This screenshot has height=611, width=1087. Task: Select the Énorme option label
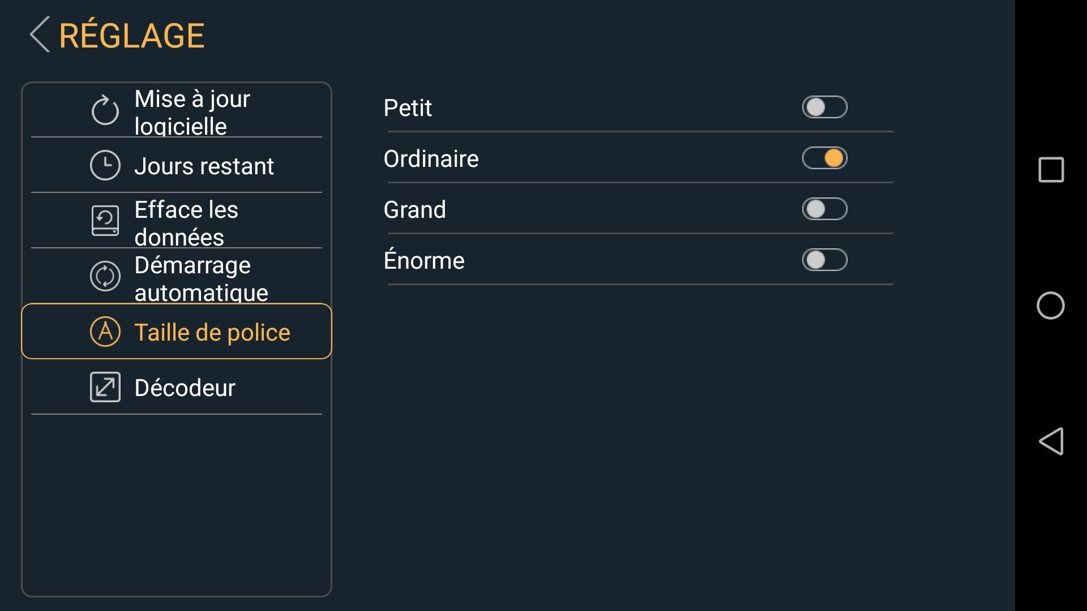pyautogui.click(x=424, y=260)
